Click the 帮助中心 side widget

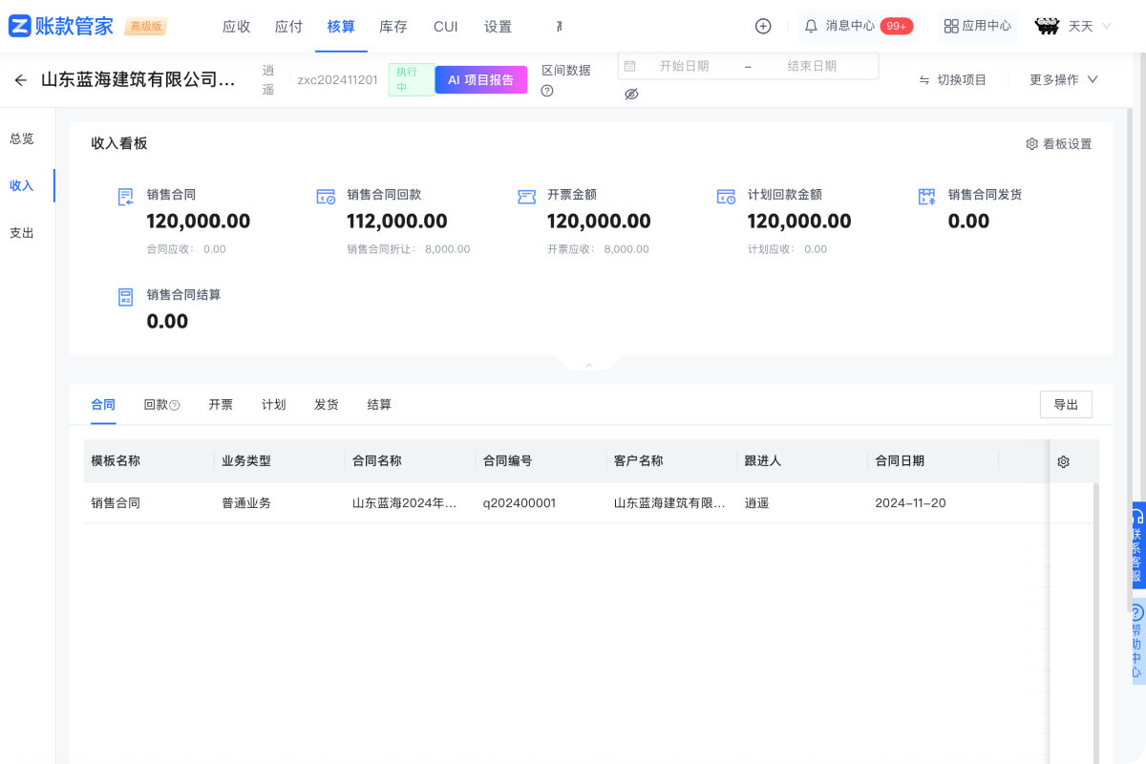[x=1136, y=640]
